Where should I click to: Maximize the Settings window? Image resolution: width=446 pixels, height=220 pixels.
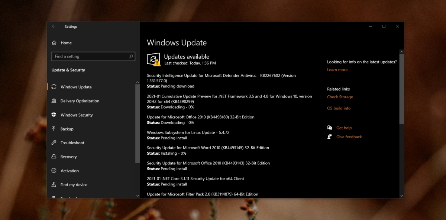(384, 26)
